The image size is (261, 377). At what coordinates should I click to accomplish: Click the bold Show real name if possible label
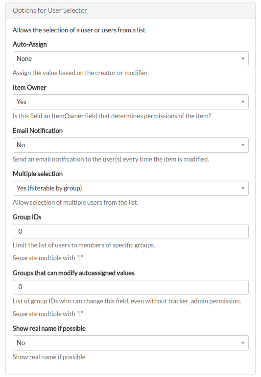(x=49, y=328)
